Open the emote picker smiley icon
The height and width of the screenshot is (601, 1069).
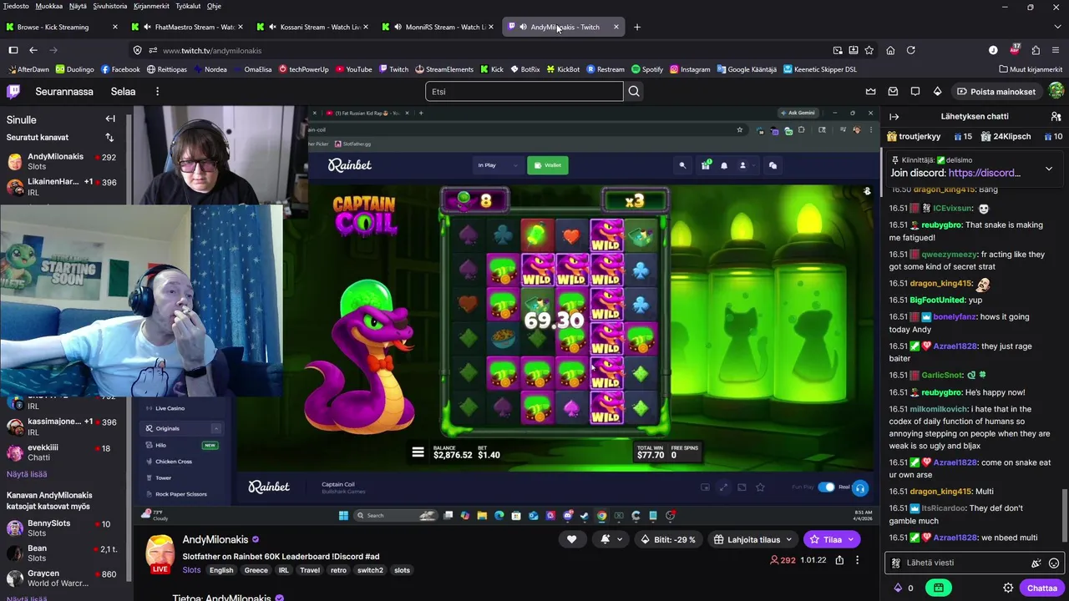(1054, 563)
